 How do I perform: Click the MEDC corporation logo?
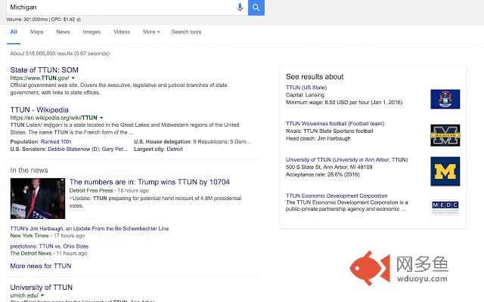point(445,205)
